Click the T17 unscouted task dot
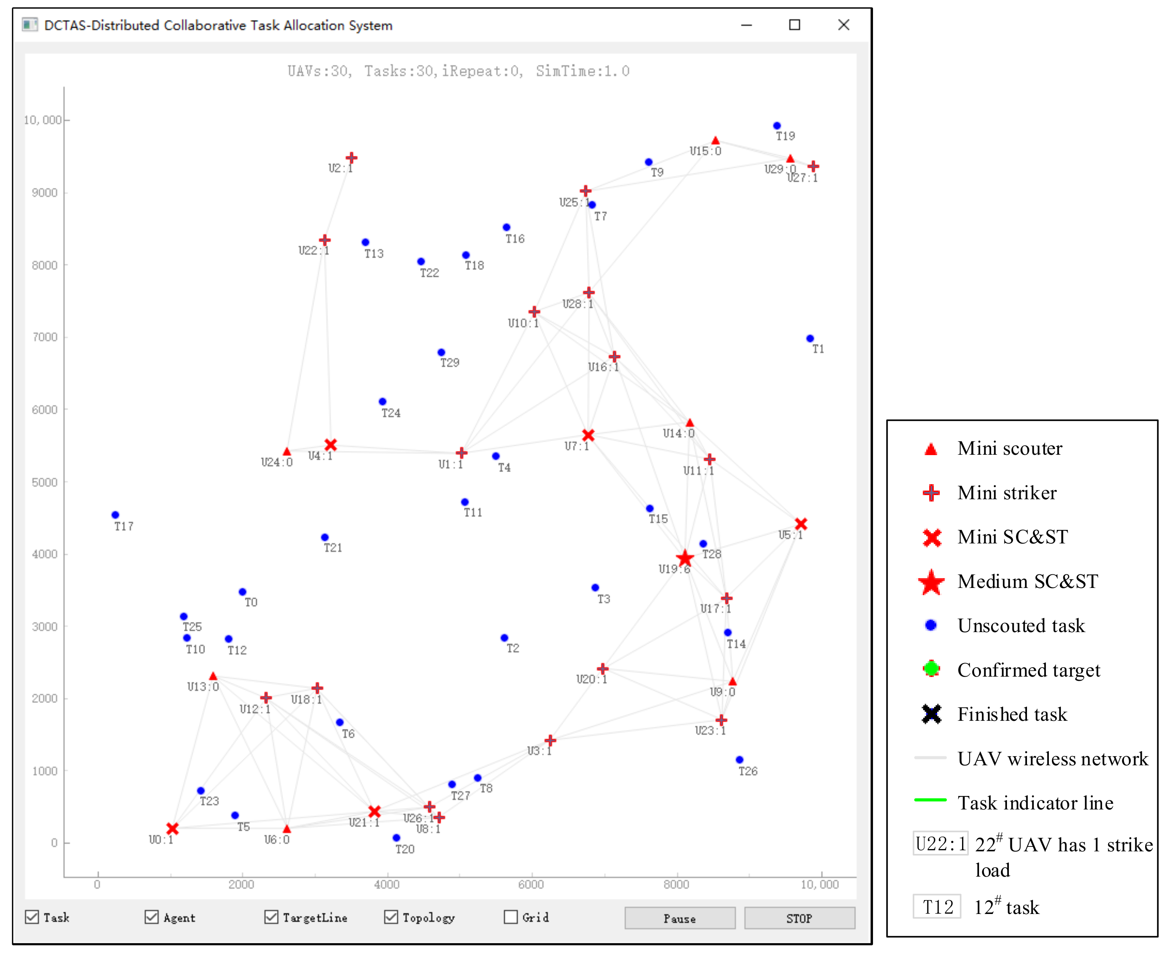 point(115,515)
